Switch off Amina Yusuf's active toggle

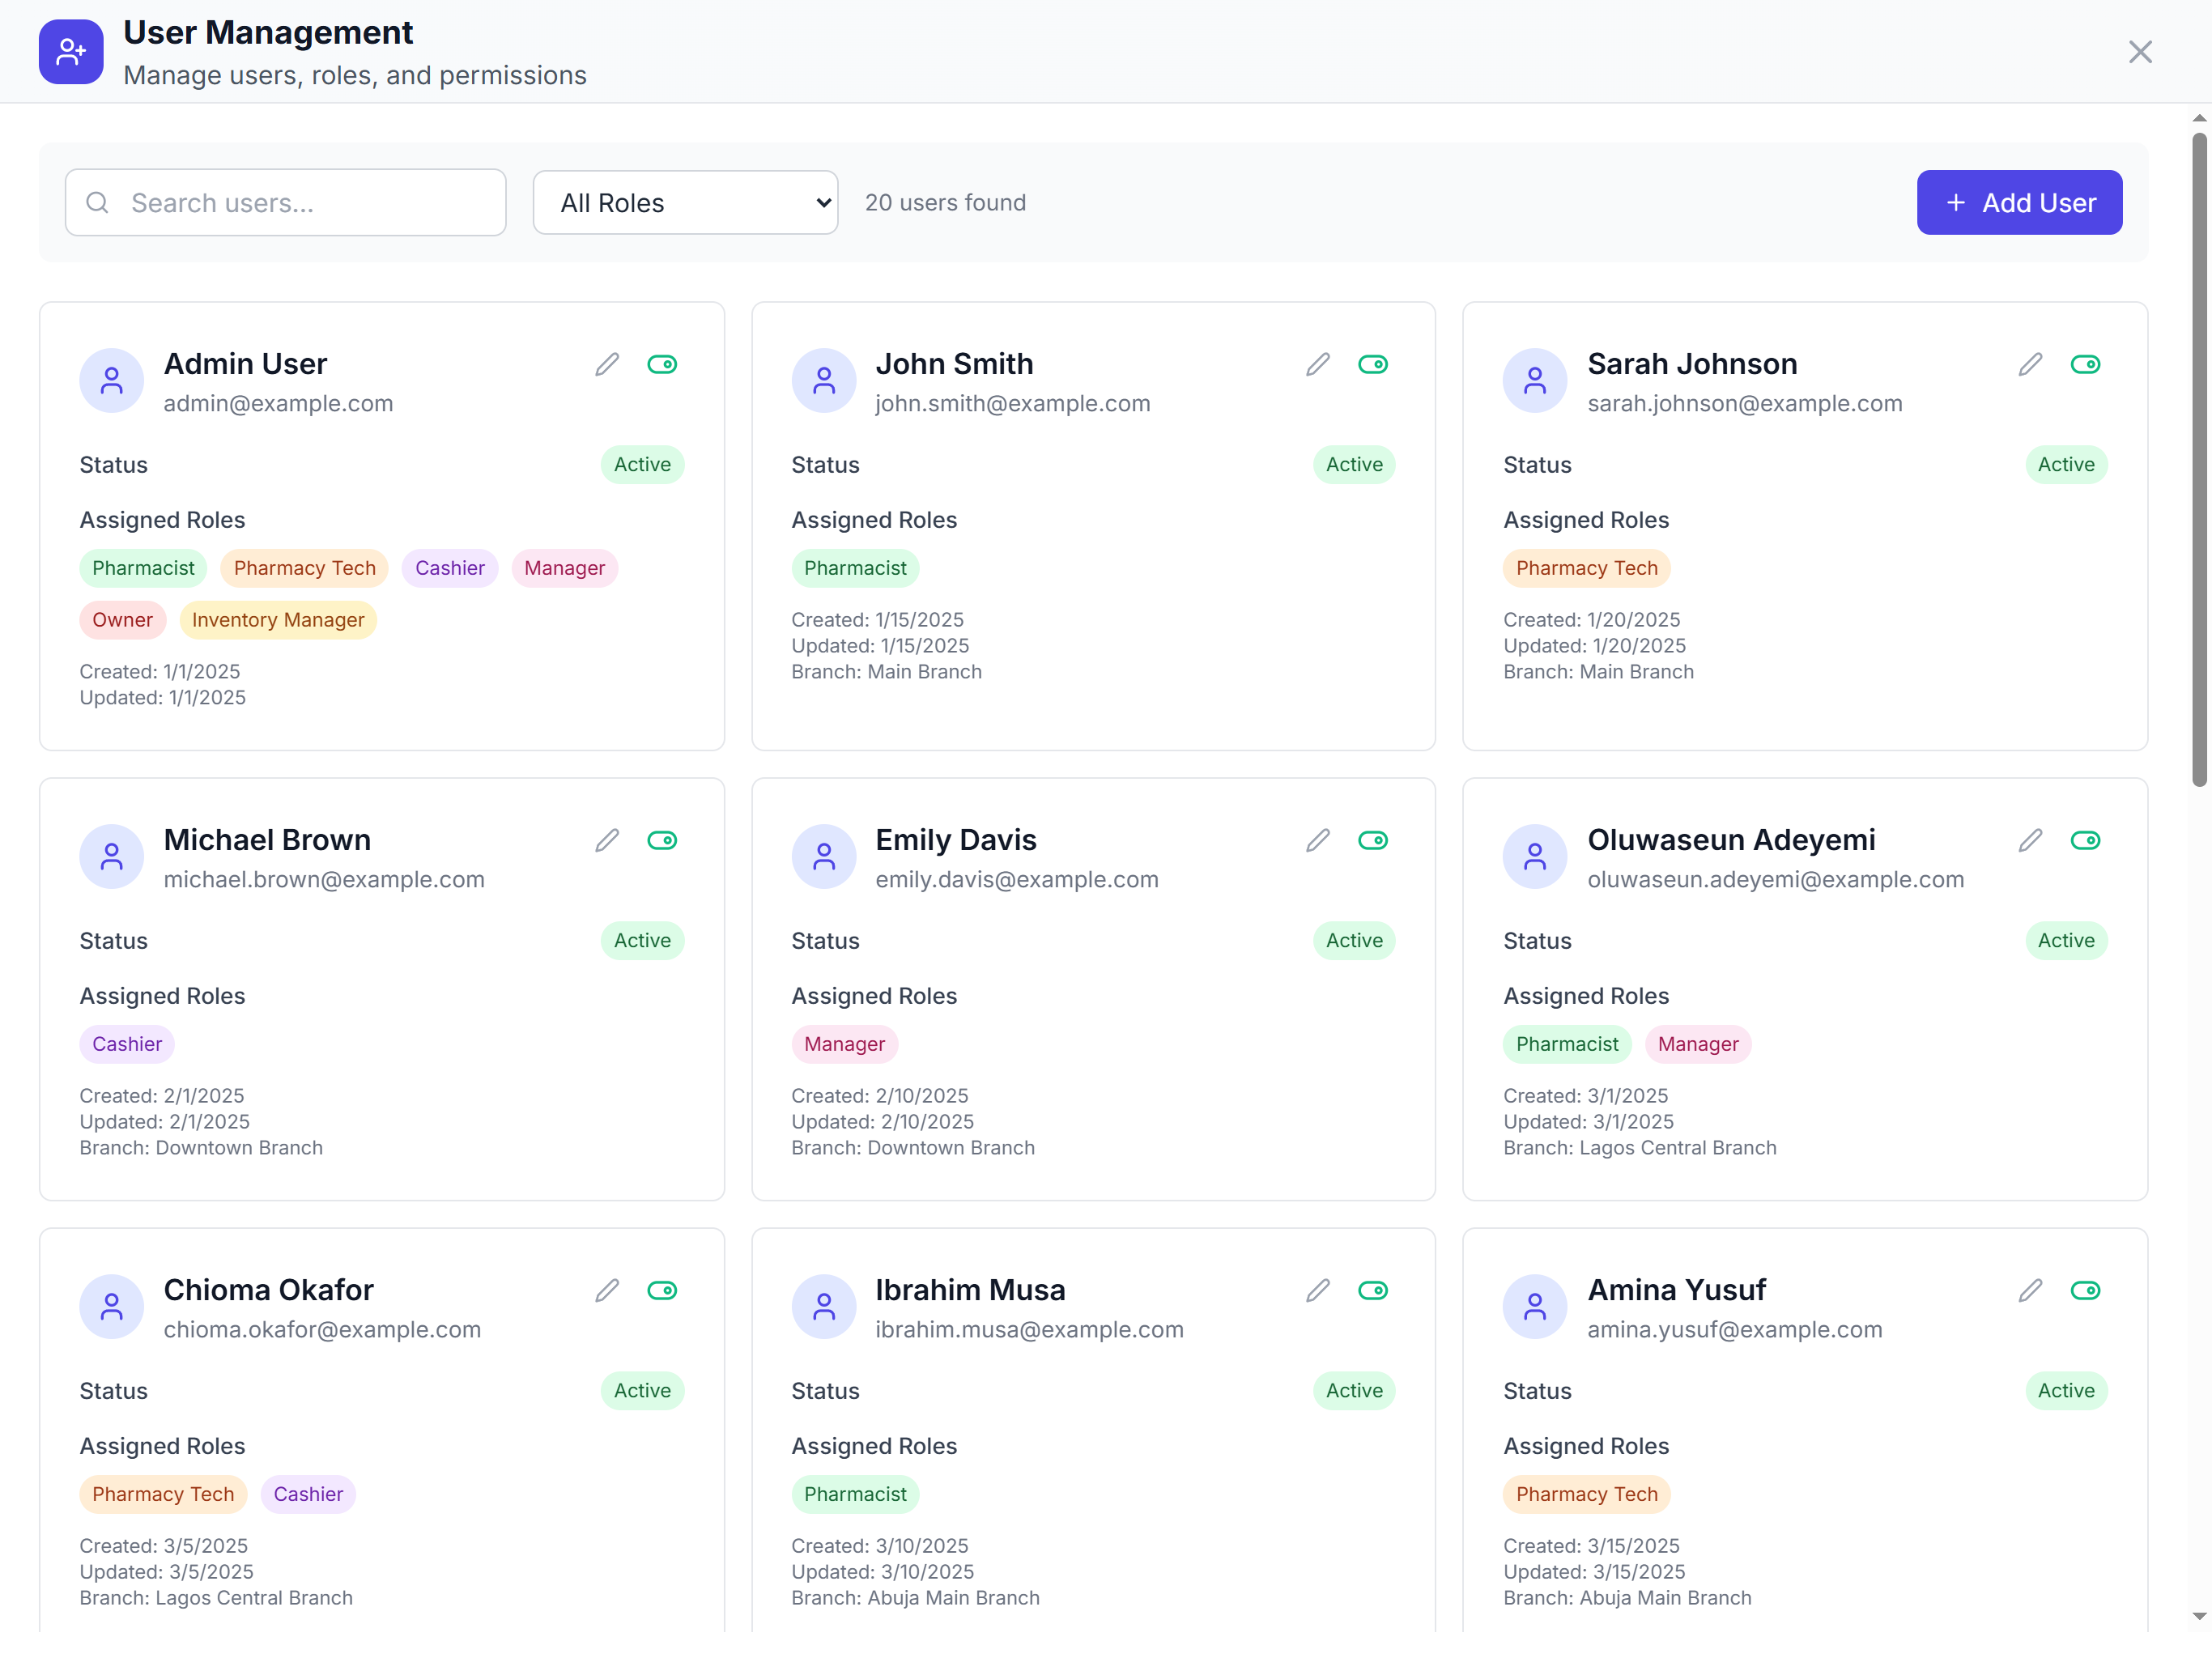click(x=2085, y=1290)
